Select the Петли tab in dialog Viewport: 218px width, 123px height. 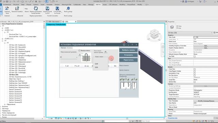coord(63,48)
